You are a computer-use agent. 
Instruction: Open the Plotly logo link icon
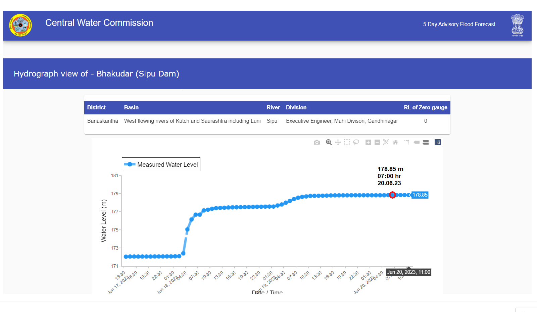pos(438,143)
